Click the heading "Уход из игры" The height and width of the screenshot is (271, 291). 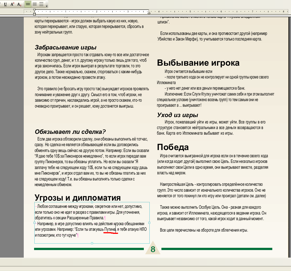coord(178,115)
